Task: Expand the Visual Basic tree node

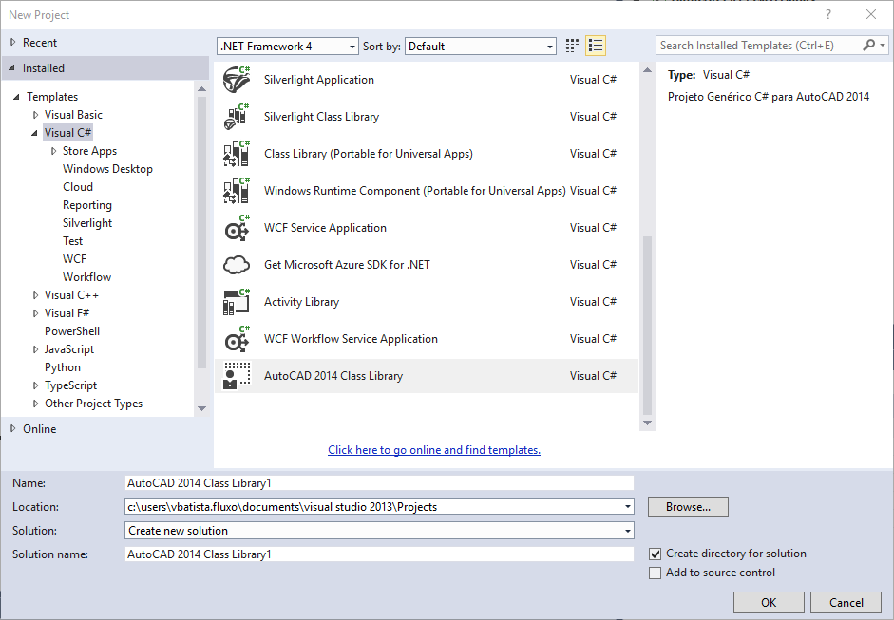Action: point(35,115)
